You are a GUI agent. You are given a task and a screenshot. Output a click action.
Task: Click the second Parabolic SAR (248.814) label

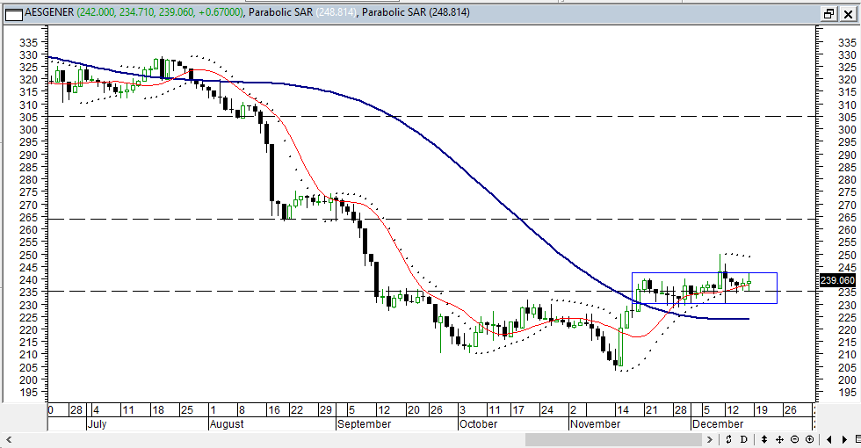click(x=416, y=12)
